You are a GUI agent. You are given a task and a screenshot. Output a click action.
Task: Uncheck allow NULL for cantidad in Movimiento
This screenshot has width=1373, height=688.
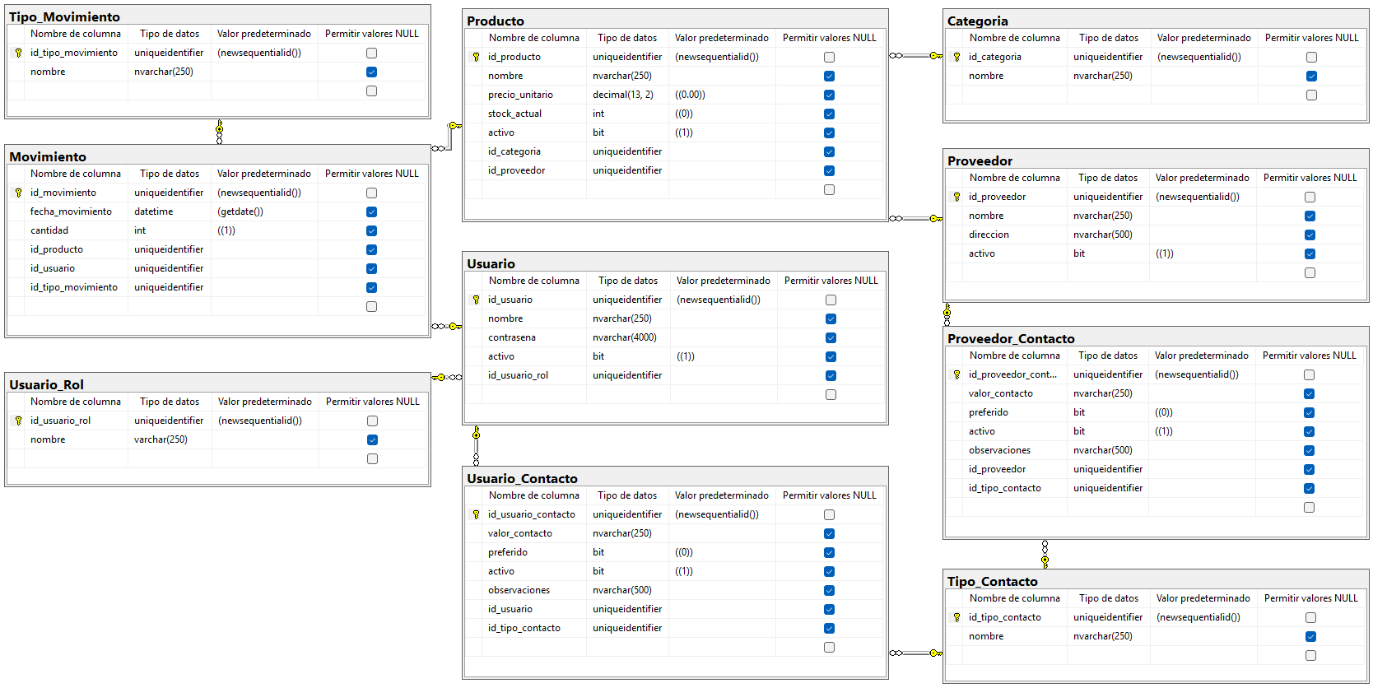[371, 231]
